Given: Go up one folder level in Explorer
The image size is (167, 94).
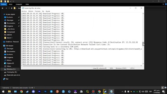Looking at the screenshot, I should pyautogui.click(x=11, y=8).
